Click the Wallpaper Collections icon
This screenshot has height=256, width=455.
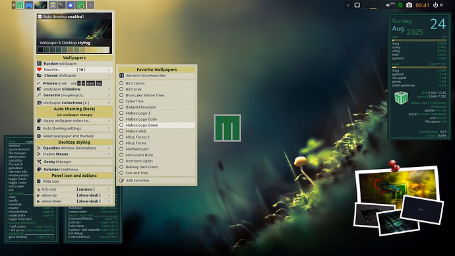pyautogui.click(x=39, y=103)
